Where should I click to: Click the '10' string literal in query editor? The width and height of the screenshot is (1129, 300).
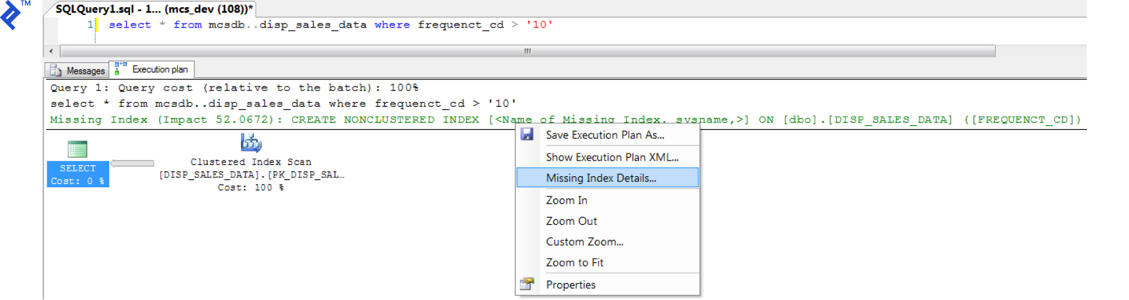[539, 25]
